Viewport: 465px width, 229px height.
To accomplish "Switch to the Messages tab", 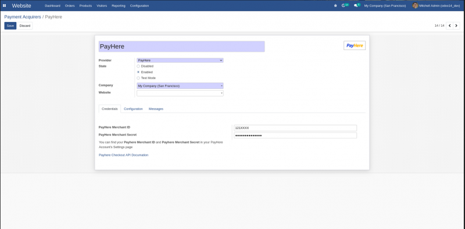I will click(x=156, y=109).
